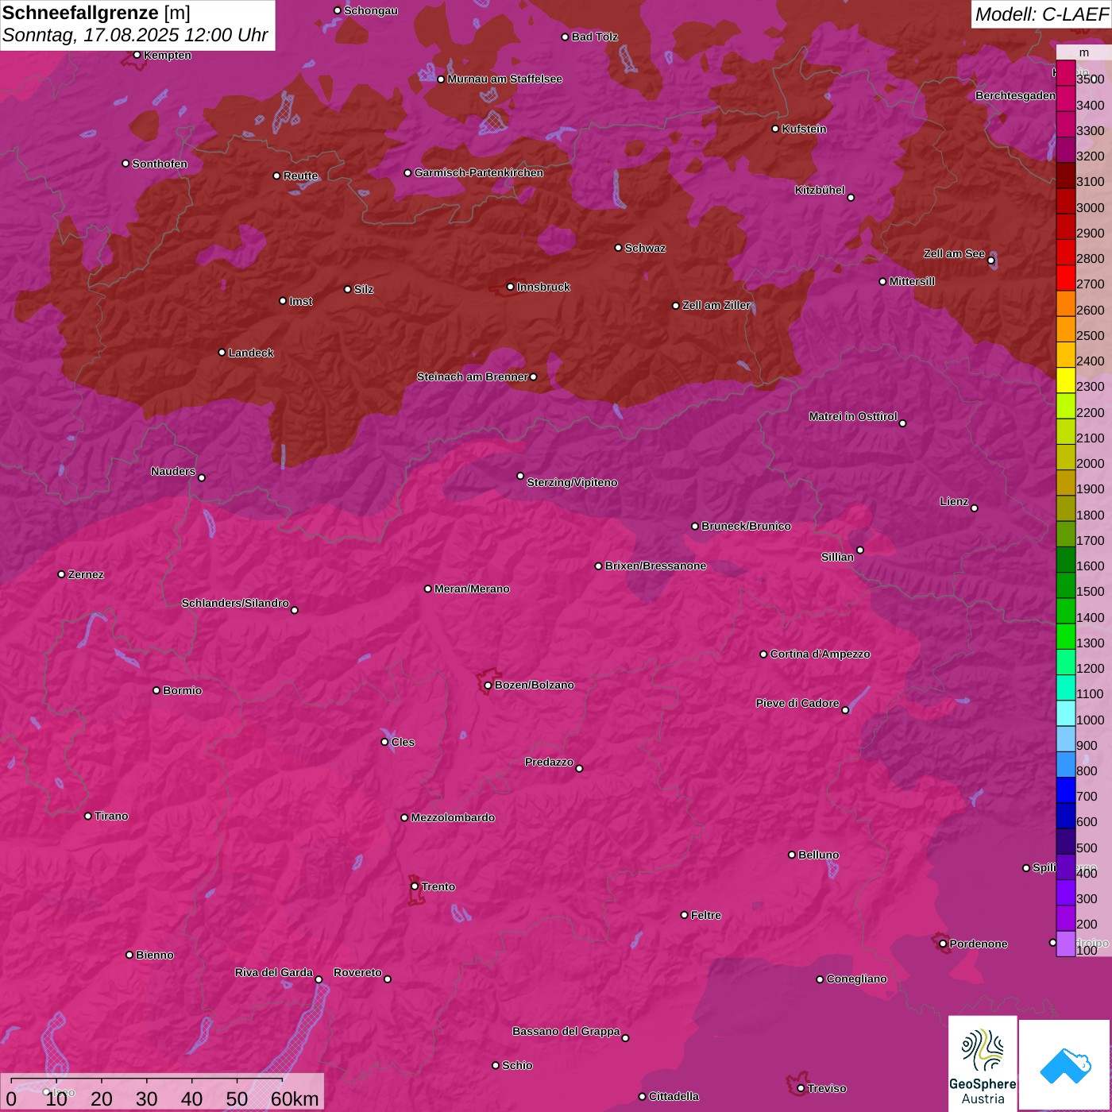Select the Nauders city marker dot
The height and width of the screenshot is (1112, 1112).
coord(202,477)
